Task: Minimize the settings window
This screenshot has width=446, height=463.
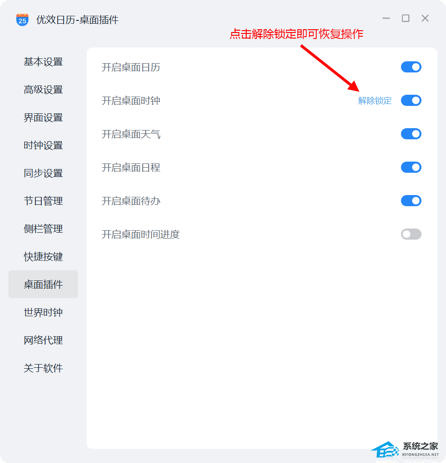Action: [x=386, y=18]
